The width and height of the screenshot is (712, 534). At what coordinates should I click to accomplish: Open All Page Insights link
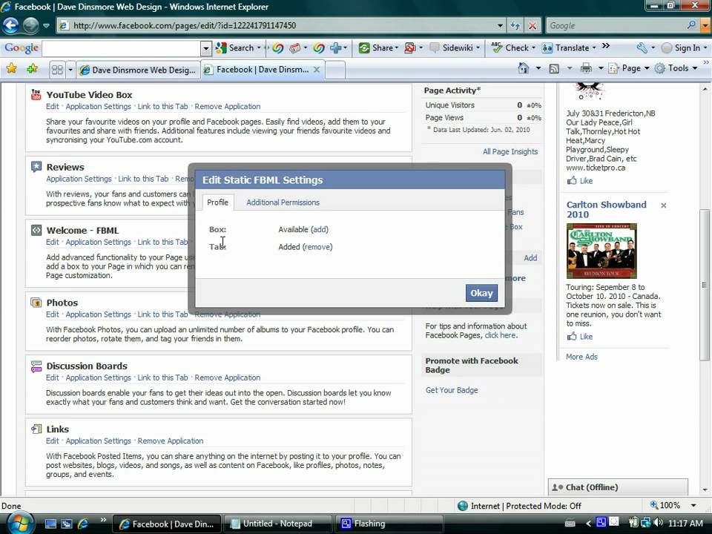(510, 151)
